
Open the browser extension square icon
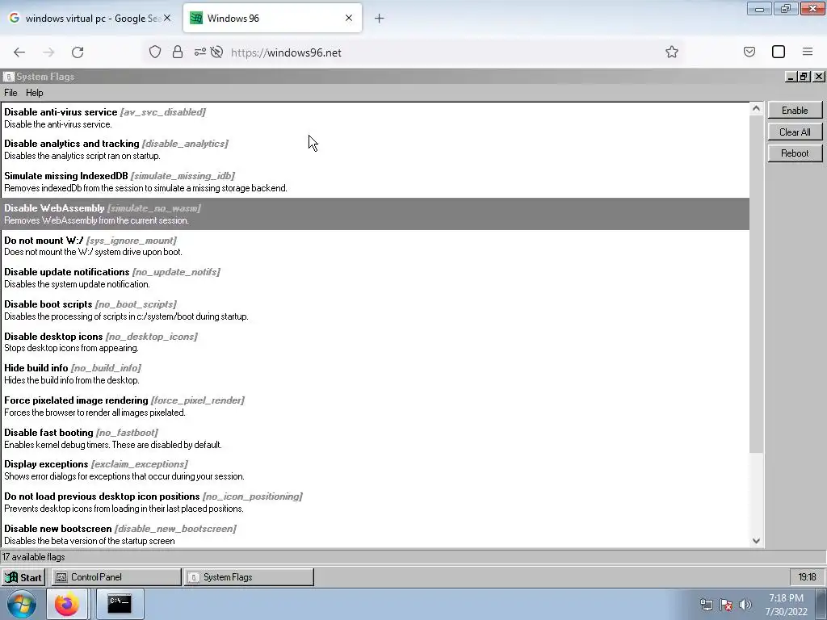tap(779, 52)
